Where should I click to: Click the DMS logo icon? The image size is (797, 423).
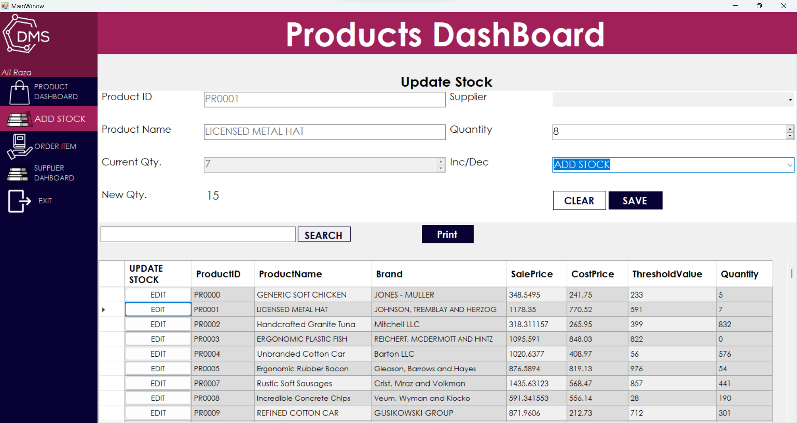(26, 35)
